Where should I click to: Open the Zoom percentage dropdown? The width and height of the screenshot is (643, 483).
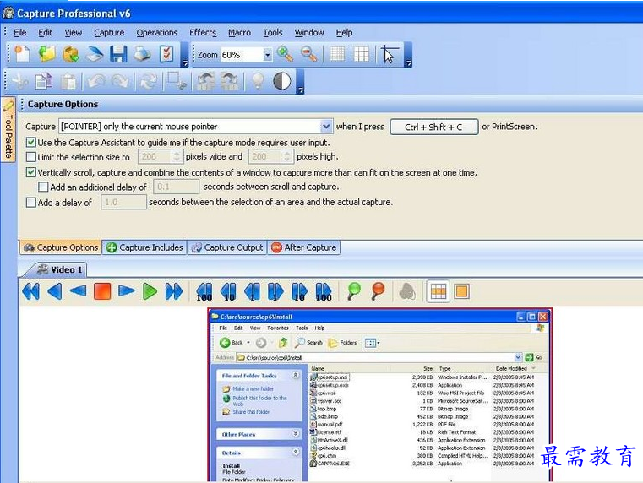pyautogui.click(x=267, y=55)
